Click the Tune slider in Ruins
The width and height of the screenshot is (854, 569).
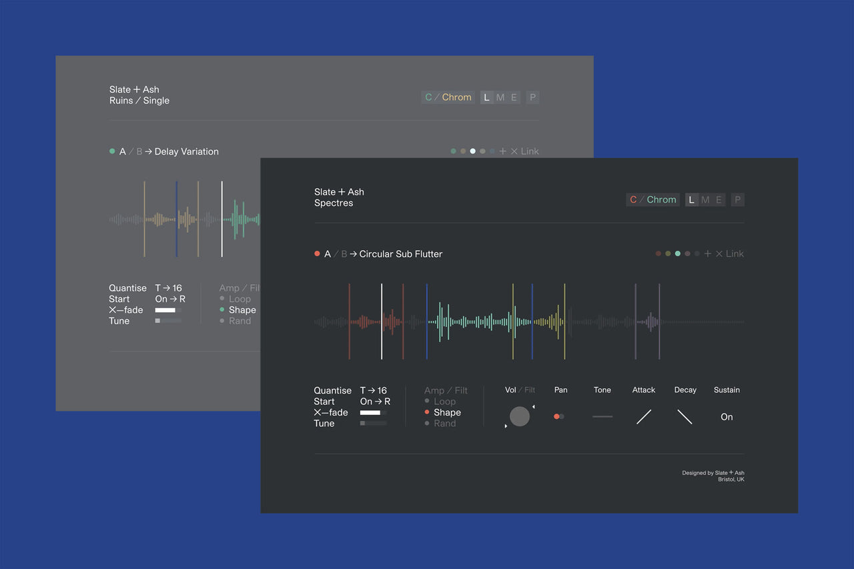(168, 321)
